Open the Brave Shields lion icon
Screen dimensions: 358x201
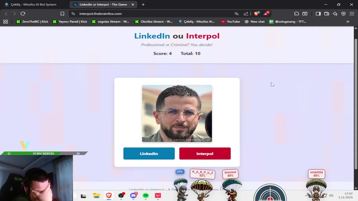[256, 13]
